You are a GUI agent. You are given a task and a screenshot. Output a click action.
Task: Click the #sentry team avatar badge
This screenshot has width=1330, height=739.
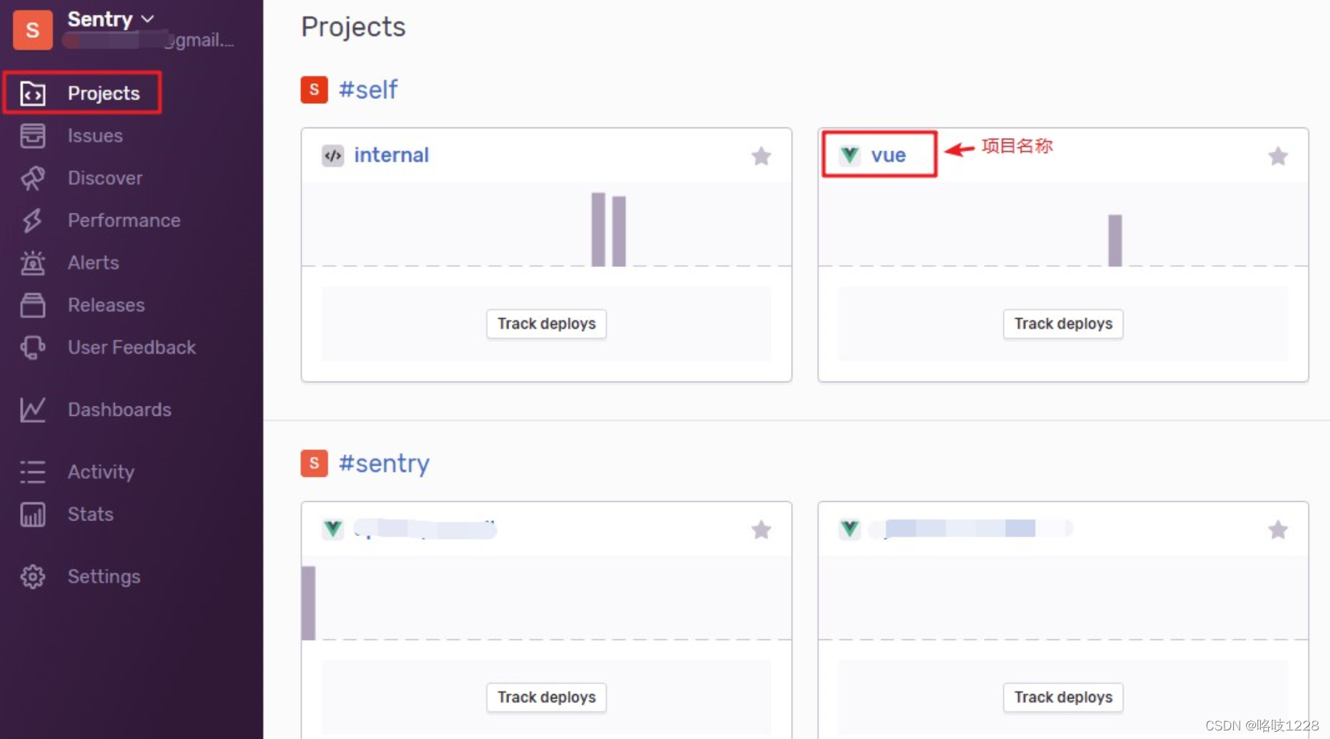point(314,463)
